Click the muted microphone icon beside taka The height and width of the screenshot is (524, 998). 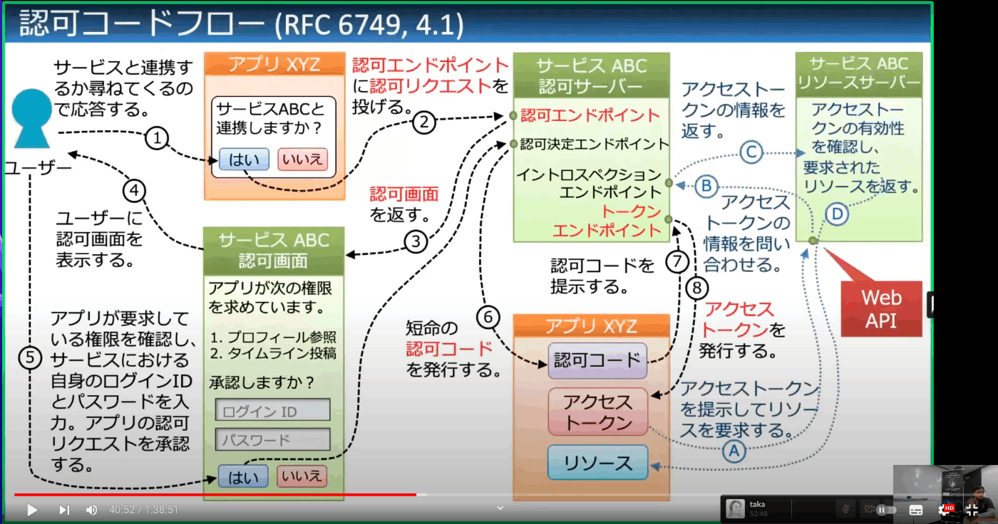click(x=845, y=508)
